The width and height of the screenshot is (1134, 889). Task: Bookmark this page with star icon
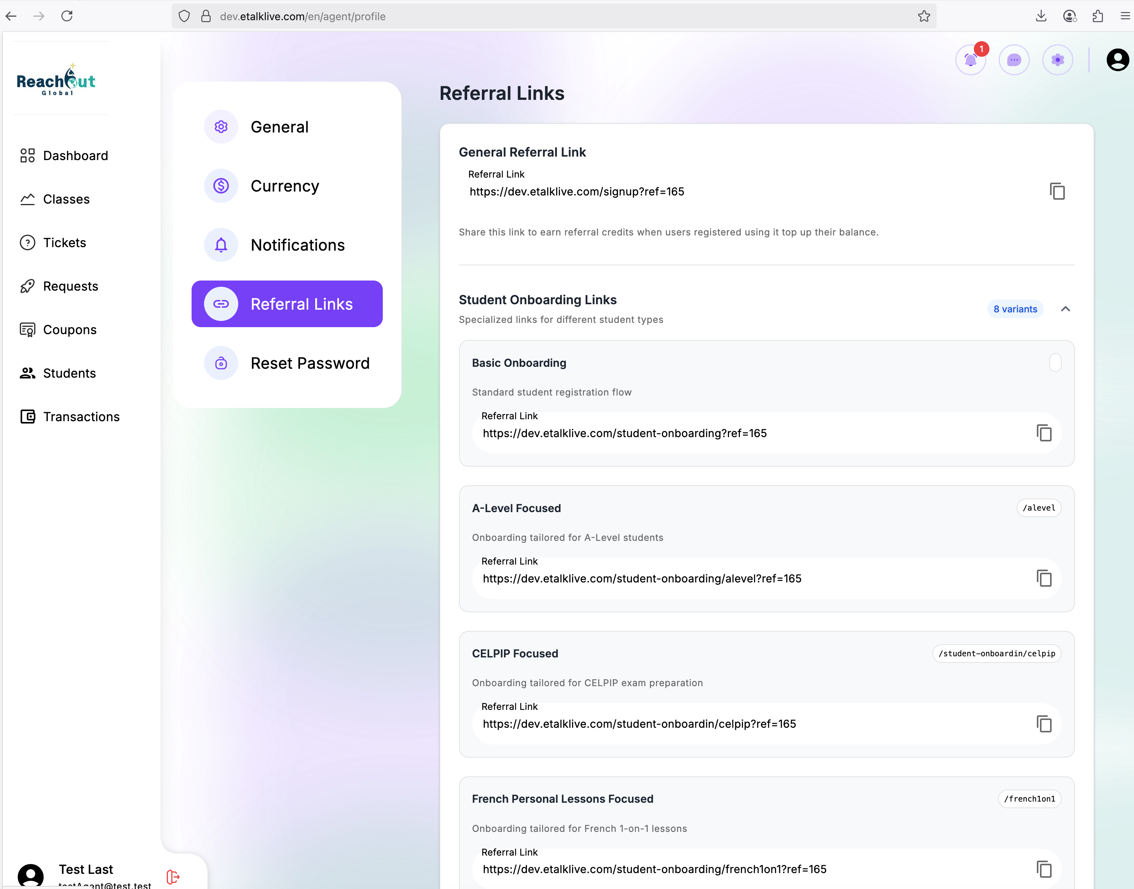click(924, 16)
